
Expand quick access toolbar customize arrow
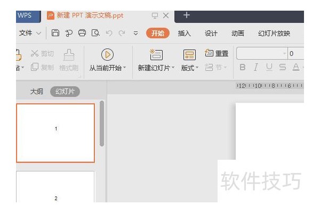[135, 33]
